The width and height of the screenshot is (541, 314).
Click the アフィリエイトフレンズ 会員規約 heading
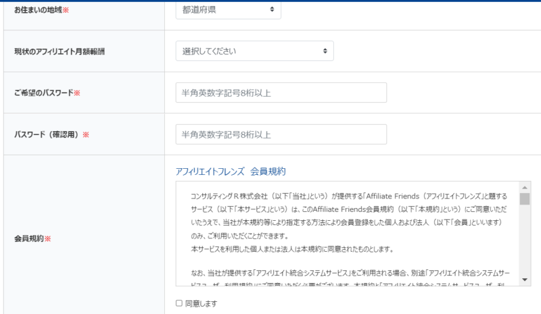230,171
